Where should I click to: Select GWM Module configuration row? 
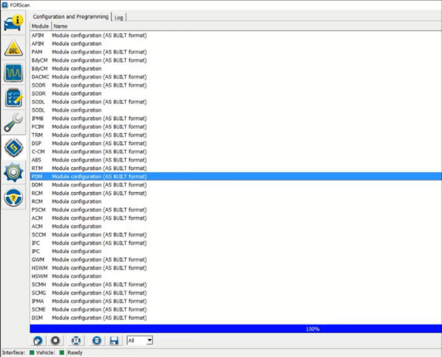[236, 260]
